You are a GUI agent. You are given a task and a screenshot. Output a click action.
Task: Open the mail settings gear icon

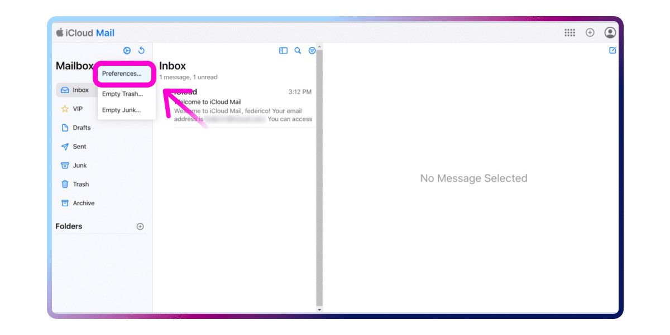127,50
